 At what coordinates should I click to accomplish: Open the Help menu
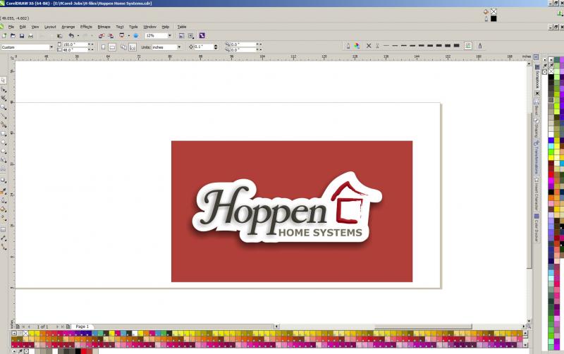[166, 27]
